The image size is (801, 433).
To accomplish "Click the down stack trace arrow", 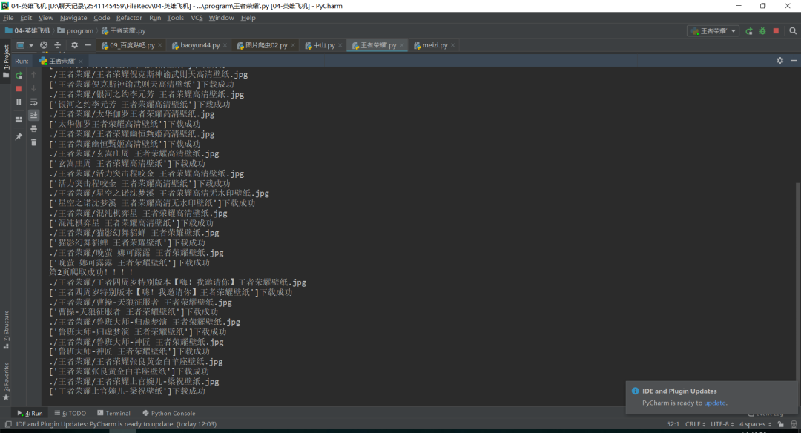I will [33, 88].
